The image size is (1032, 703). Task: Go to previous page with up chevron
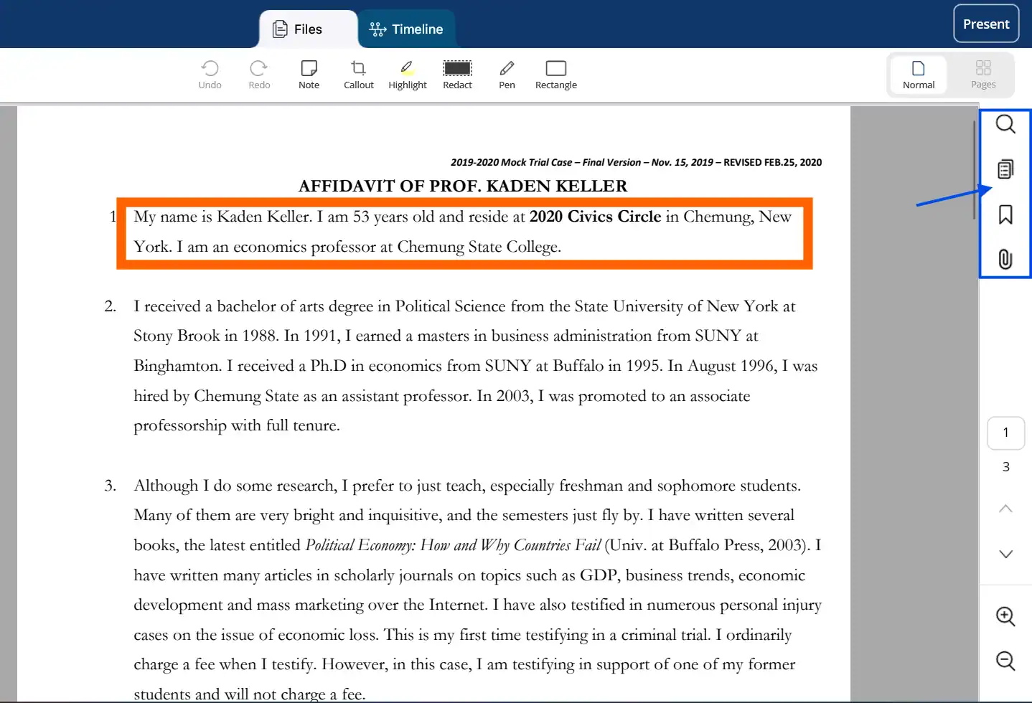point(1005,509)
